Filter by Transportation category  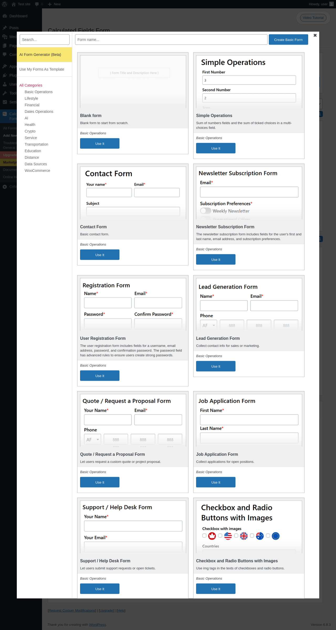pyautogui.click(x=36, y=144)
